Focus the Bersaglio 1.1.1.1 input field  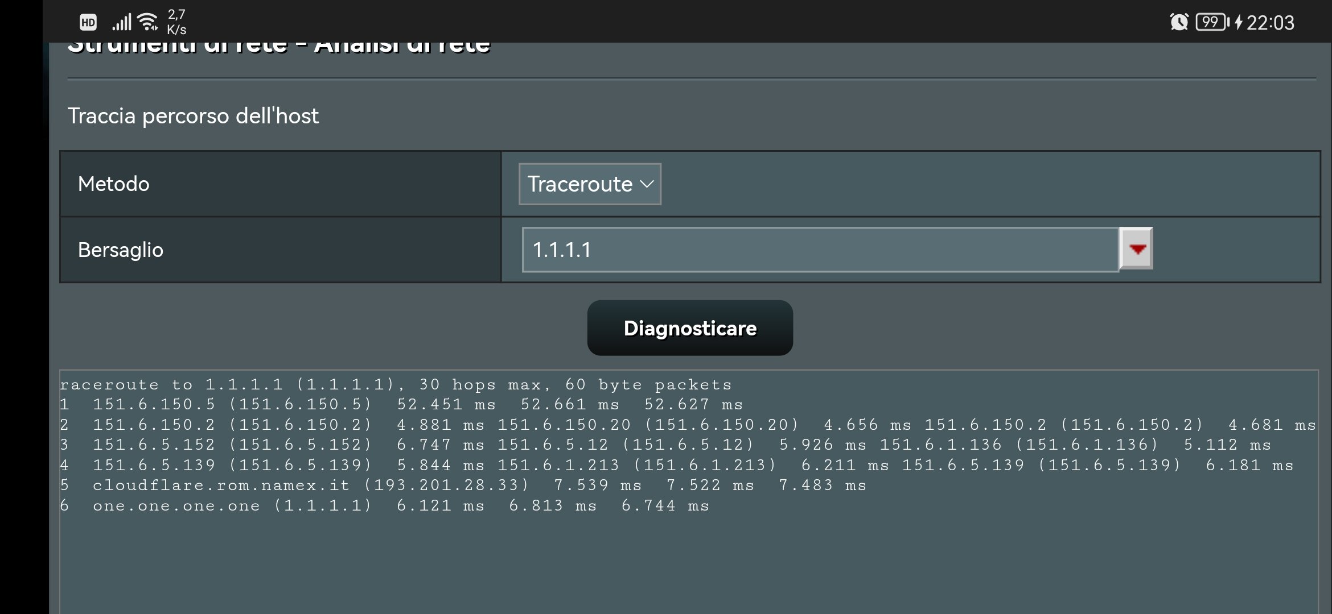click(820, 250)
